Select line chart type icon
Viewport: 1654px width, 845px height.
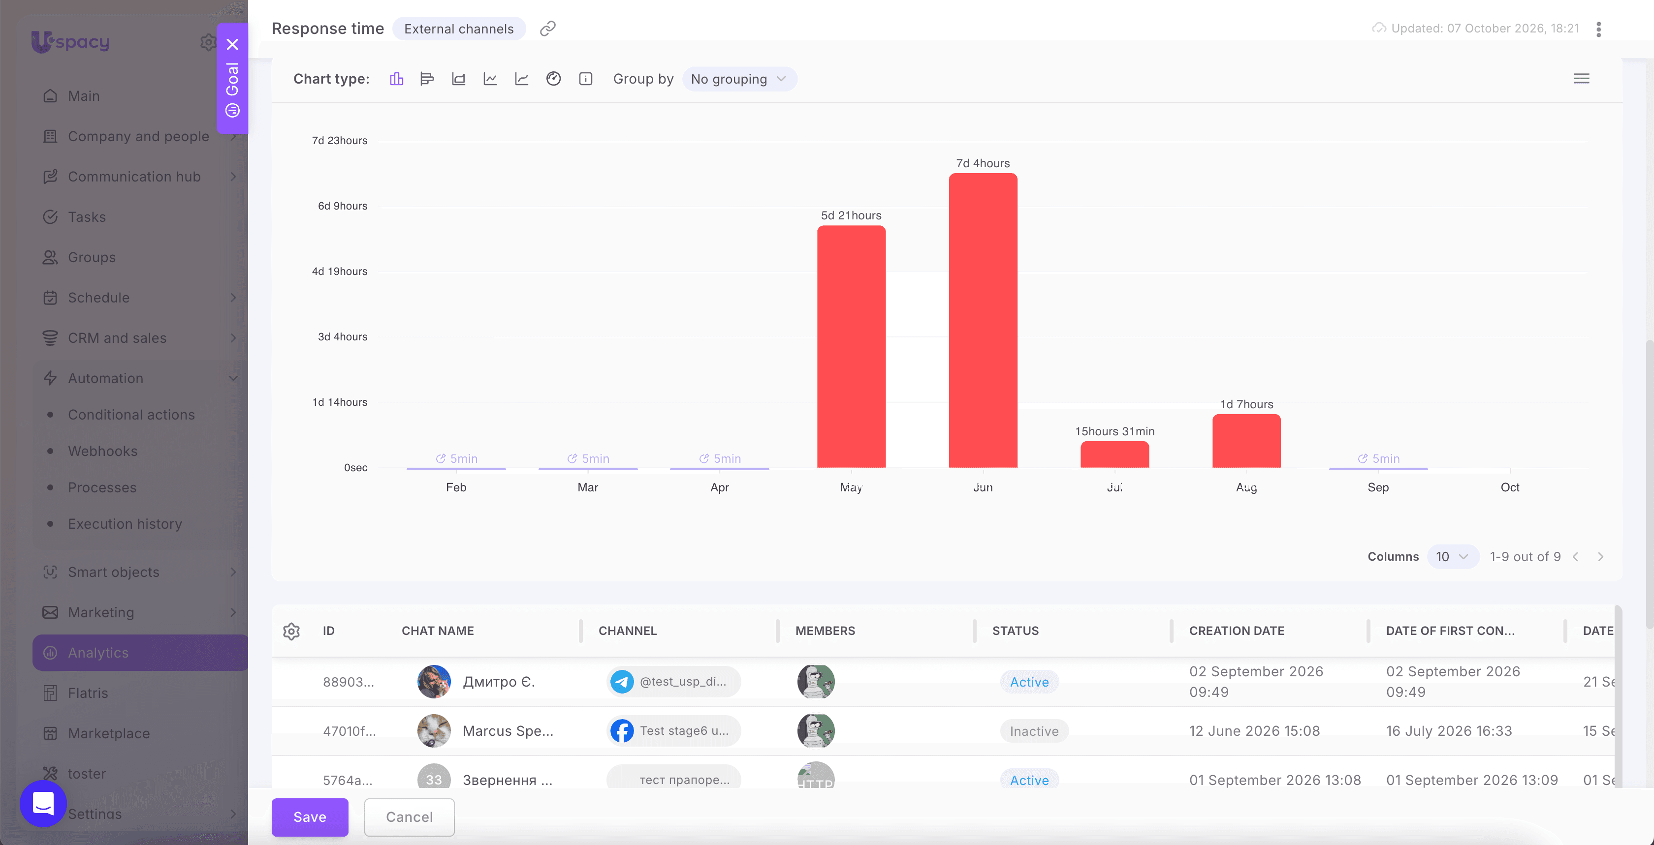490,79
